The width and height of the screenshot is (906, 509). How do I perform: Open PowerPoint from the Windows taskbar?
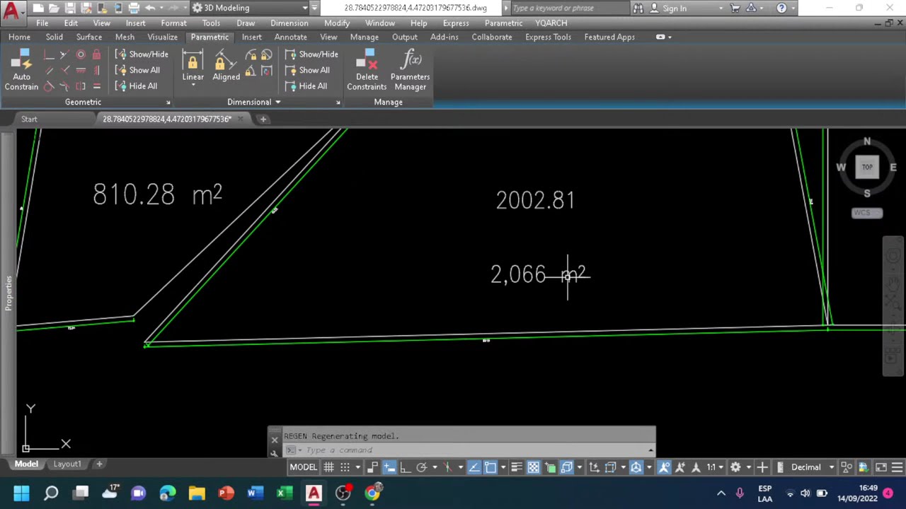226,493
